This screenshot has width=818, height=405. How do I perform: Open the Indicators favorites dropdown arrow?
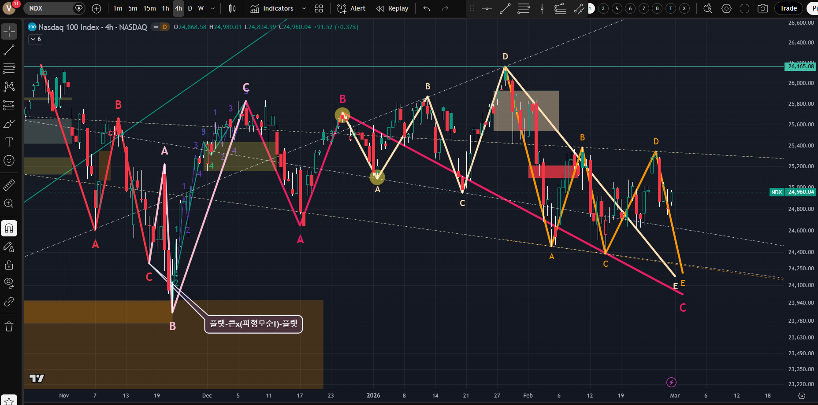pos(304,8)
